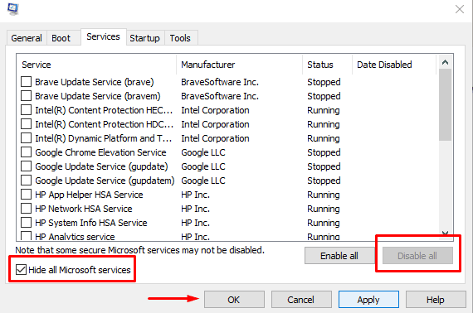
Task: Tick the HP App Helper HSA Service checkbox
Action: click(x=26, y=195)
